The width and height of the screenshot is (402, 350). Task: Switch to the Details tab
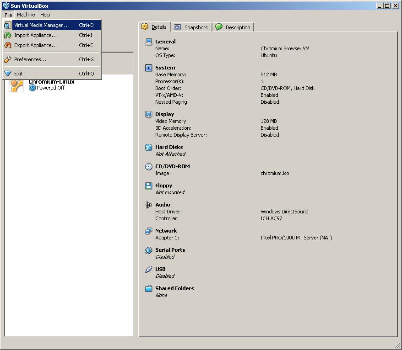155,27
